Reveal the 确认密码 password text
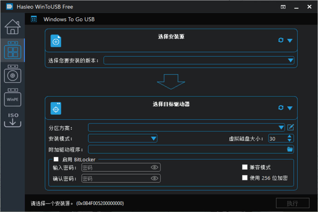The image size is (318, 212). (154, 178)
